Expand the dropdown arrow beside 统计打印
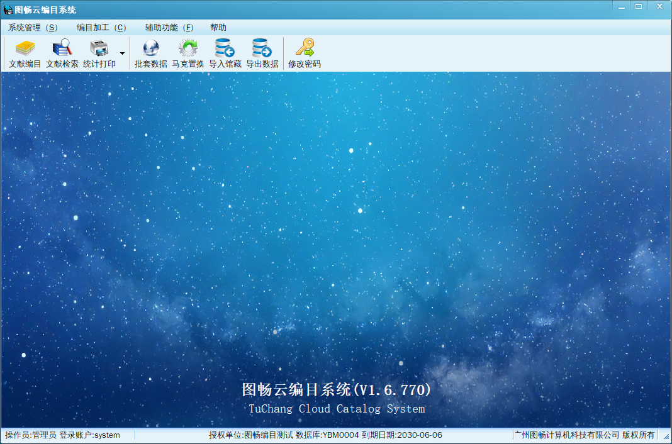The height and width of the screenshot is (444, 672). [x=122, y=53]
